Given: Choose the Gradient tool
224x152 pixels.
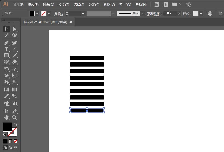Looking at the screenshot, I should coord(14,90).
